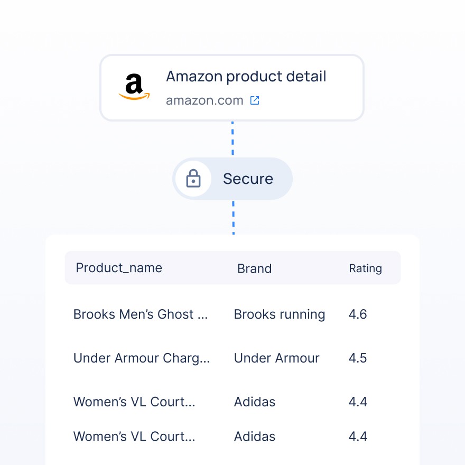Open the external link icon beside amazon.com
The height and width of the screenshot is (465, 465).
pos(255,100)
